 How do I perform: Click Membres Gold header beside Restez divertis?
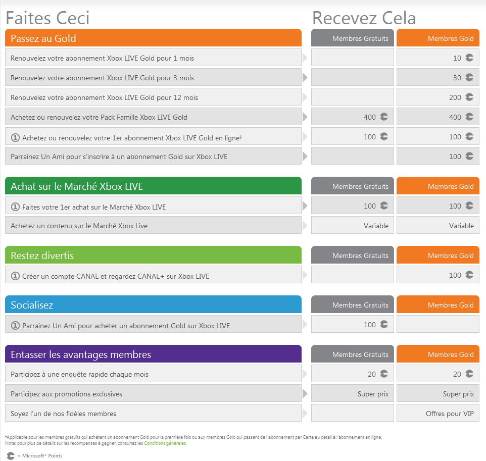(x=438, y=255)
